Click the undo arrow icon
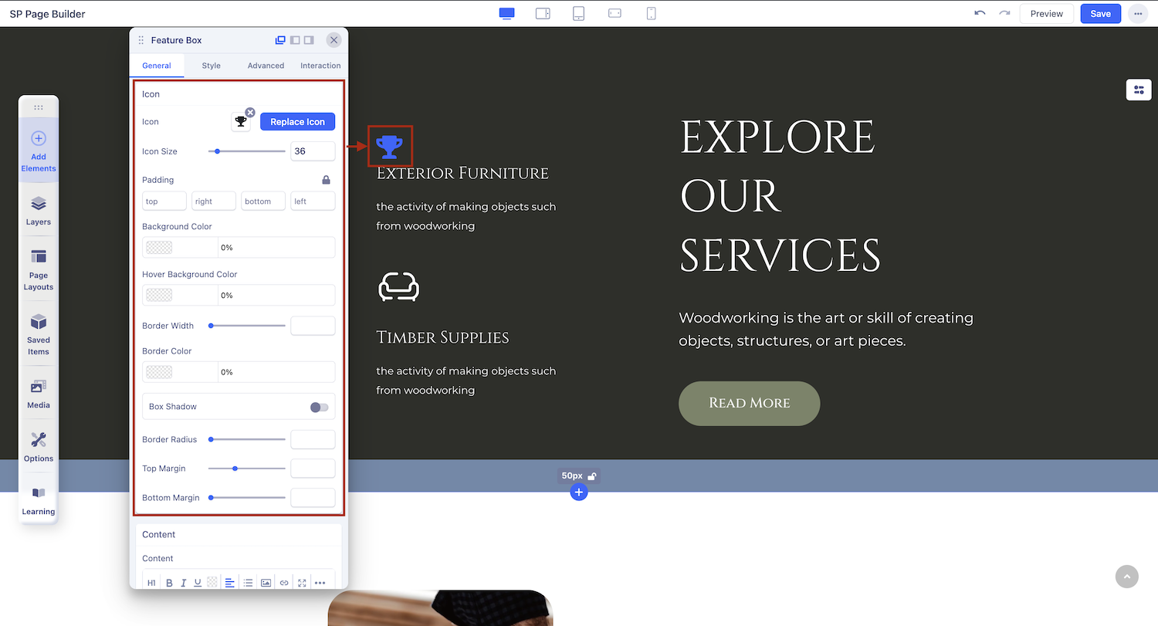 (980, 14)
